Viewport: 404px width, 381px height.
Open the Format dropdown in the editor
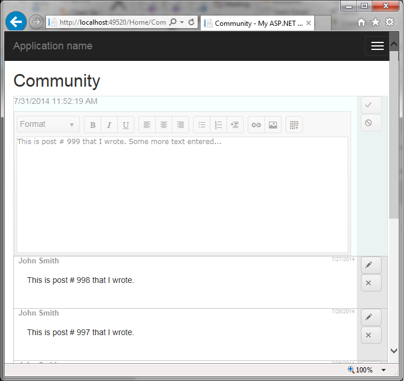(x=48, y=125)
